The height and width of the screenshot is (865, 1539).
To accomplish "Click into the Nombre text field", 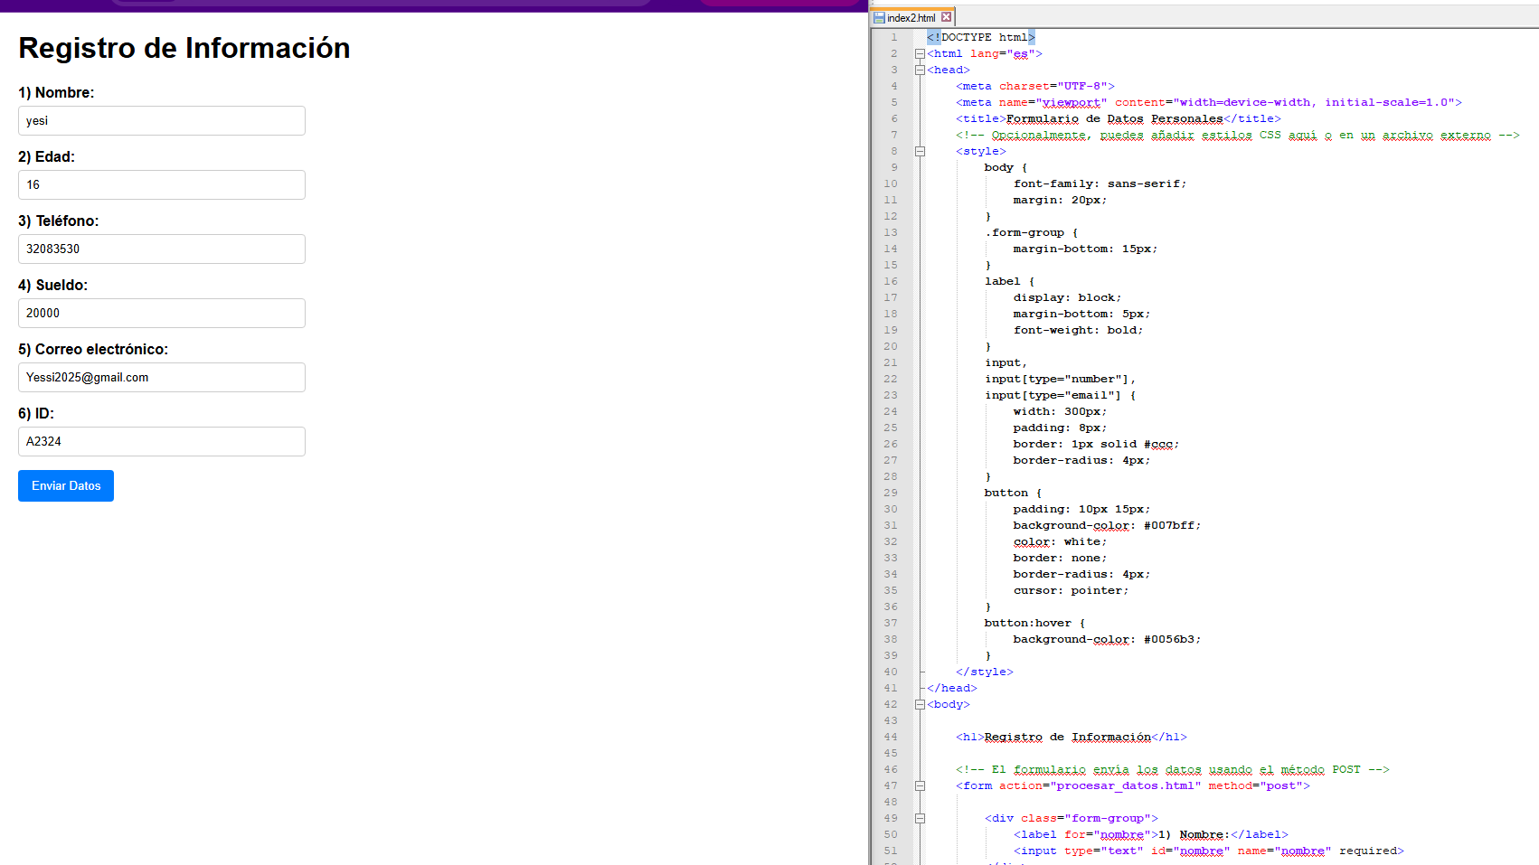I will pyautogui.click(x=162, y=121).
